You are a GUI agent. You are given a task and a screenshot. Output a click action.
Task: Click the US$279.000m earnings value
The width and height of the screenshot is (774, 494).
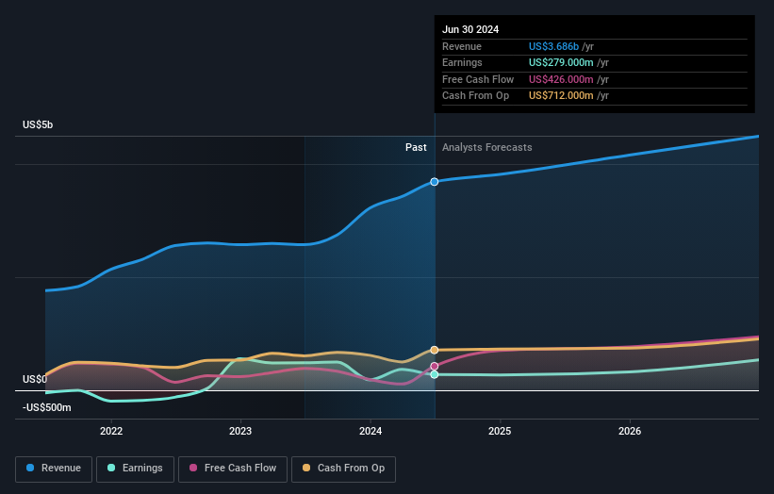[561, 62]
